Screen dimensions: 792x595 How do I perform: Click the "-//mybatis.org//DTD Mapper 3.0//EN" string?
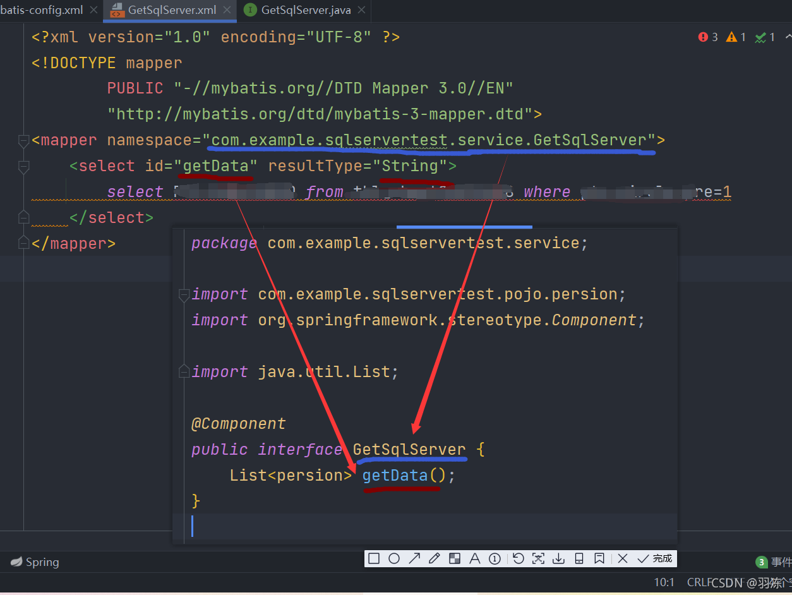(x=344, y=88)
